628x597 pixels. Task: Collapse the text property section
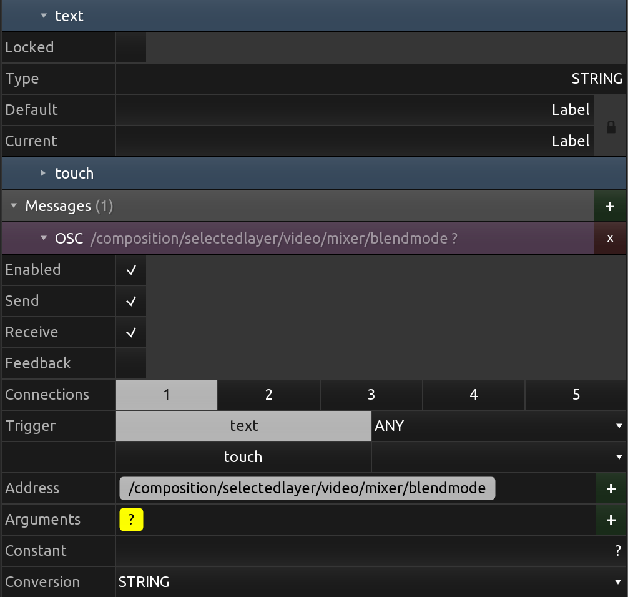44,16
